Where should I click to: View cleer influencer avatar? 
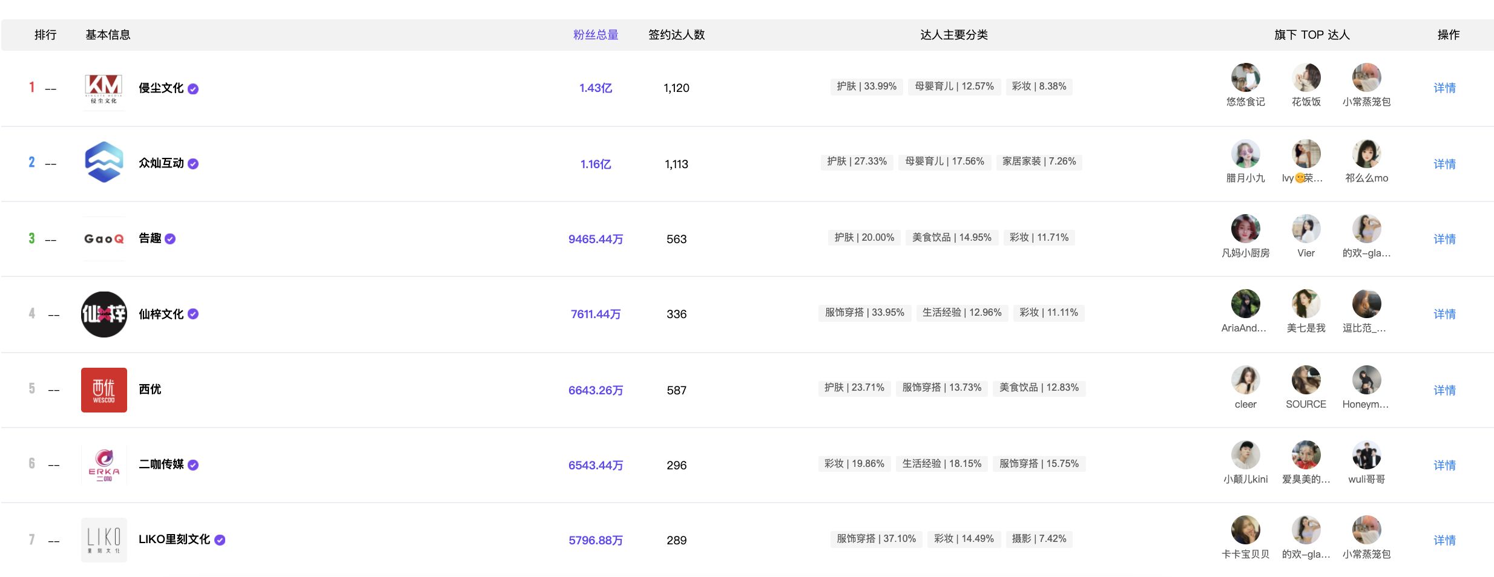point(1245,380)
